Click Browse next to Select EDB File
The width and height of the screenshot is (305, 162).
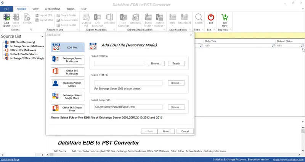[157, 64]
